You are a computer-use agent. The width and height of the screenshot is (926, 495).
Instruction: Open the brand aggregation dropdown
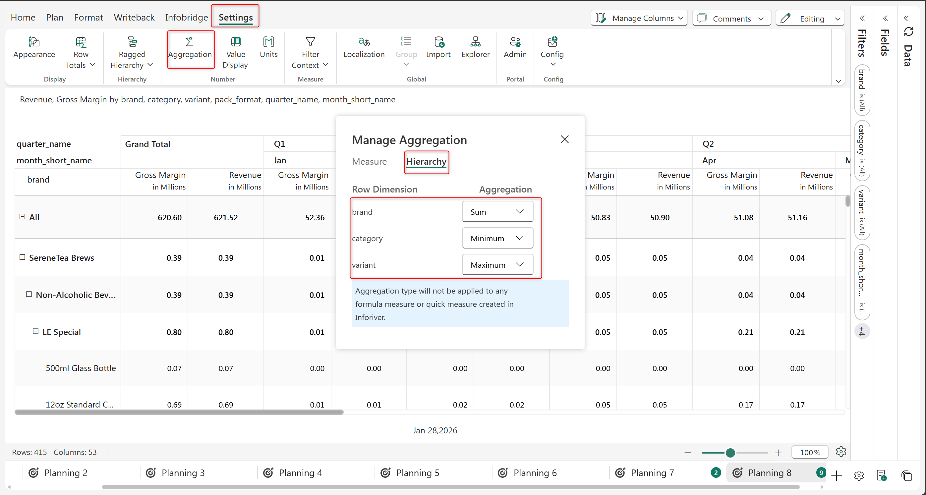tap(497, 212)
